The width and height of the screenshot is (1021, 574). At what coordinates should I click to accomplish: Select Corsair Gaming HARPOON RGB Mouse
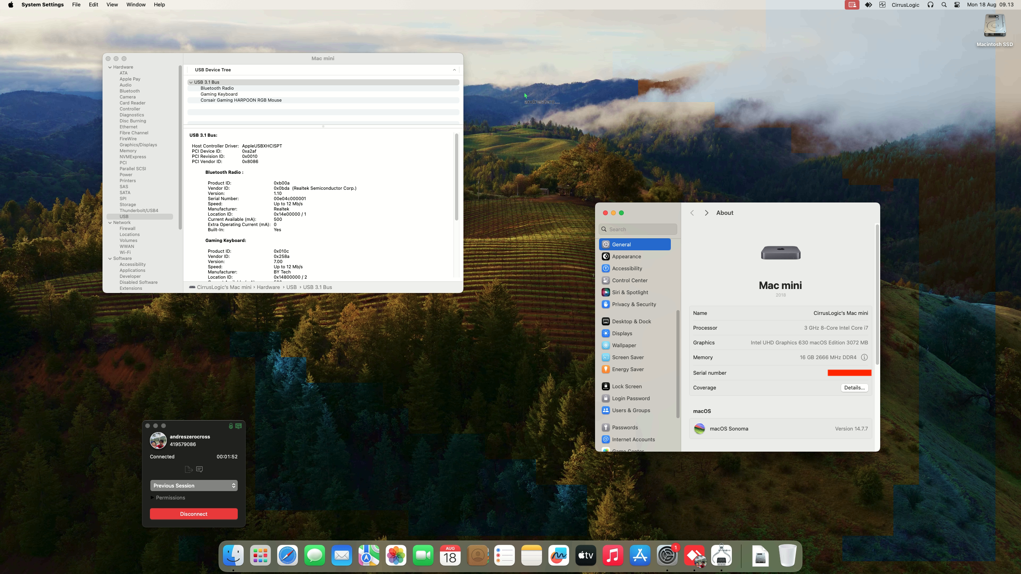click(x=241, y=100)
